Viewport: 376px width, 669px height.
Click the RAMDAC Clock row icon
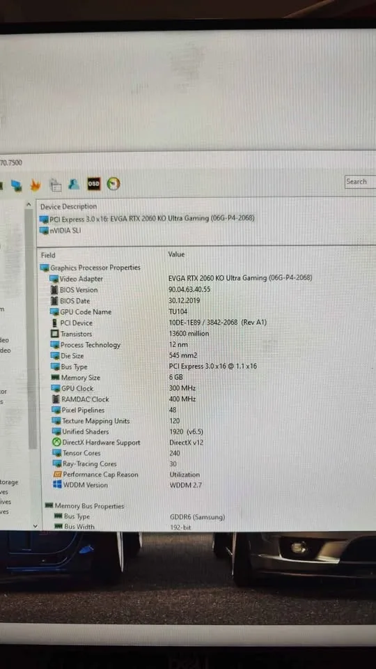click(x=56, y=399)
